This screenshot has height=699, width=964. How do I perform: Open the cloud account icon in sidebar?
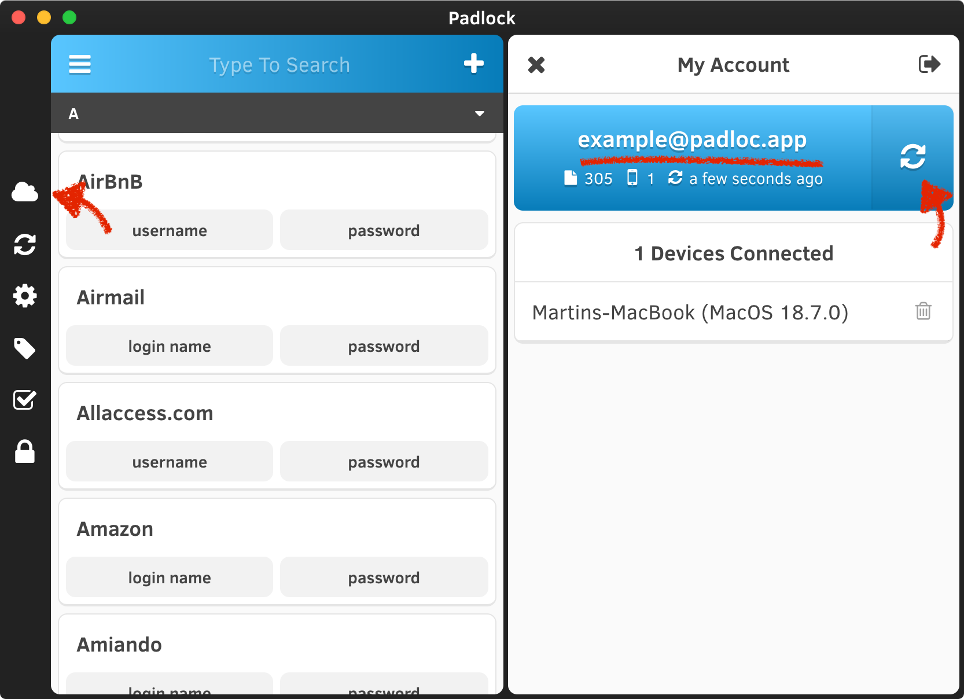[25, 192]
